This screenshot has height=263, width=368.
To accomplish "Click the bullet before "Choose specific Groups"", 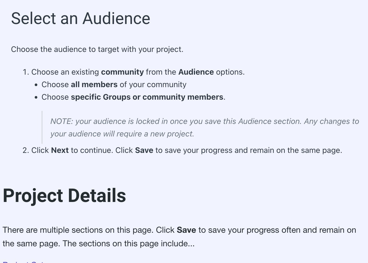I will (36, 97).
